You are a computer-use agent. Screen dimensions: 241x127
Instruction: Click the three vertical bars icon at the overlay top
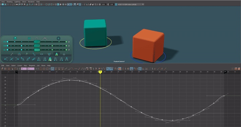tap(29, 38)
